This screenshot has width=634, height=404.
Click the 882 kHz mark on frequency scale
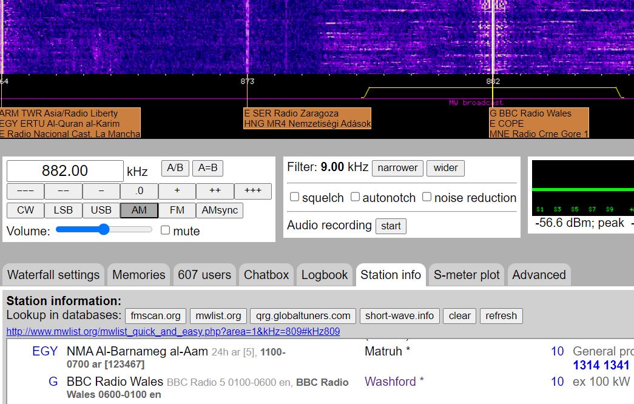point(493,81)
